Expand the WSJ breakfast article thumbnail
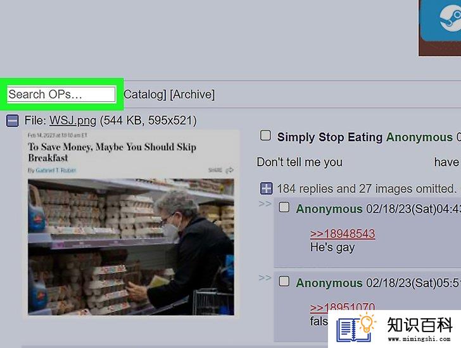The image size is (461, 348). [x=131, y=223]
